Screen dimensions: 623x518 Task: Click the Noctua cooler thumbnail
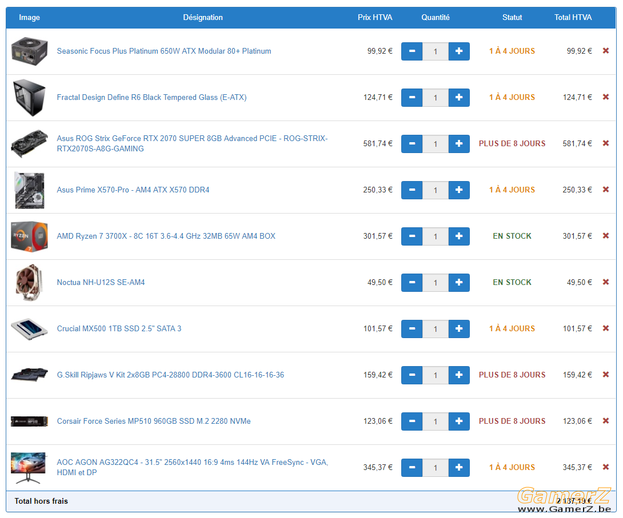29,283
